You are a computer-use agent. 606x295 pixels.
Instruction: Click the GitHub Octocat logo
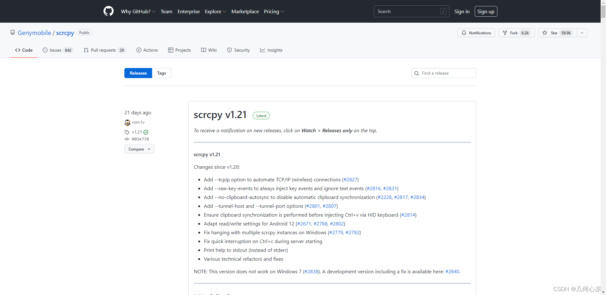108,11
